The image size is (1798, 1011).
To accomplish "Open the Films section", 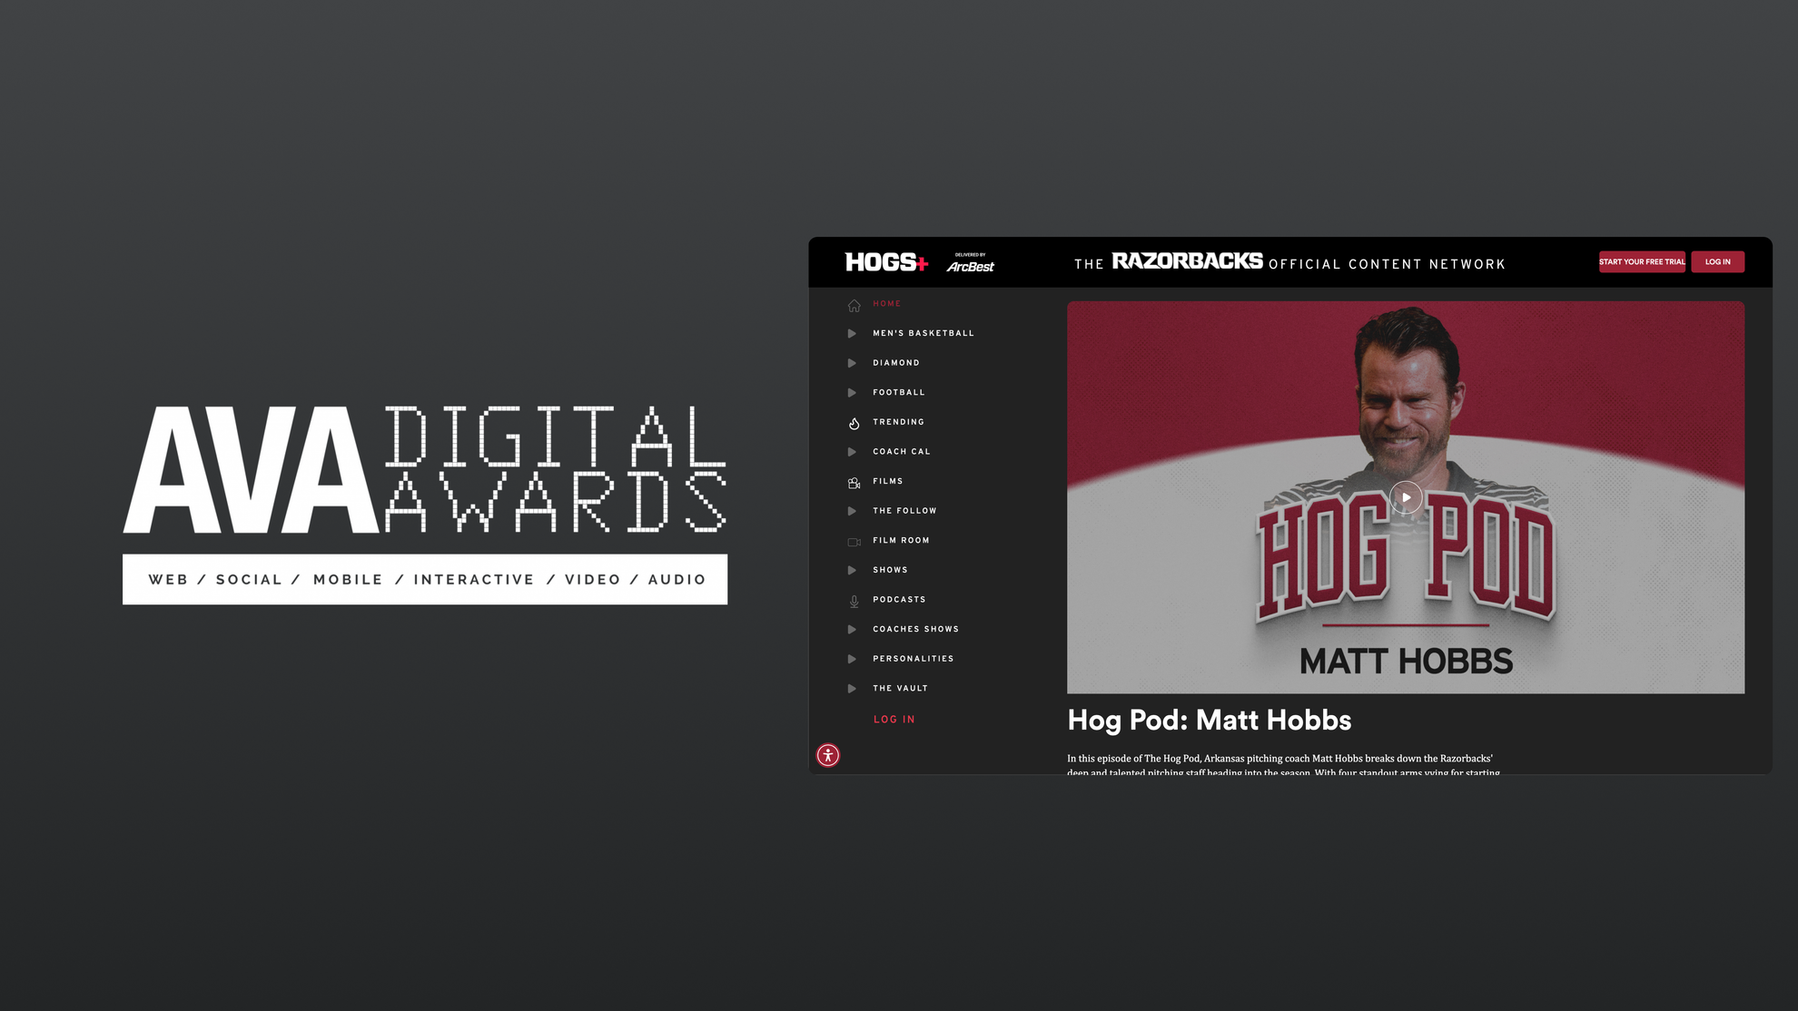I will click(887, 481).
